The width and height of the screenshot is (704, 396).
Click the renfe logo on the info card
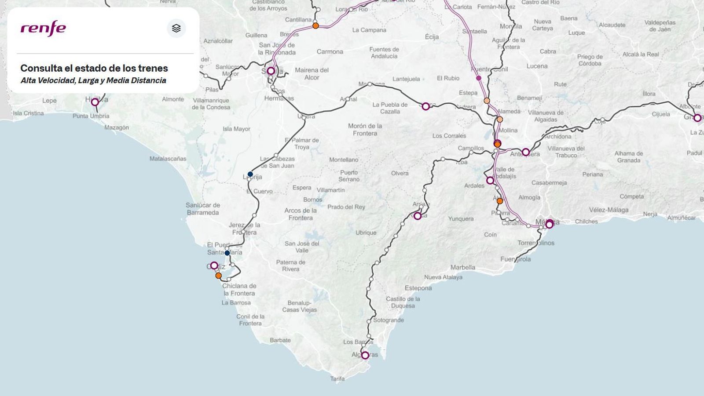pos(43,28)
